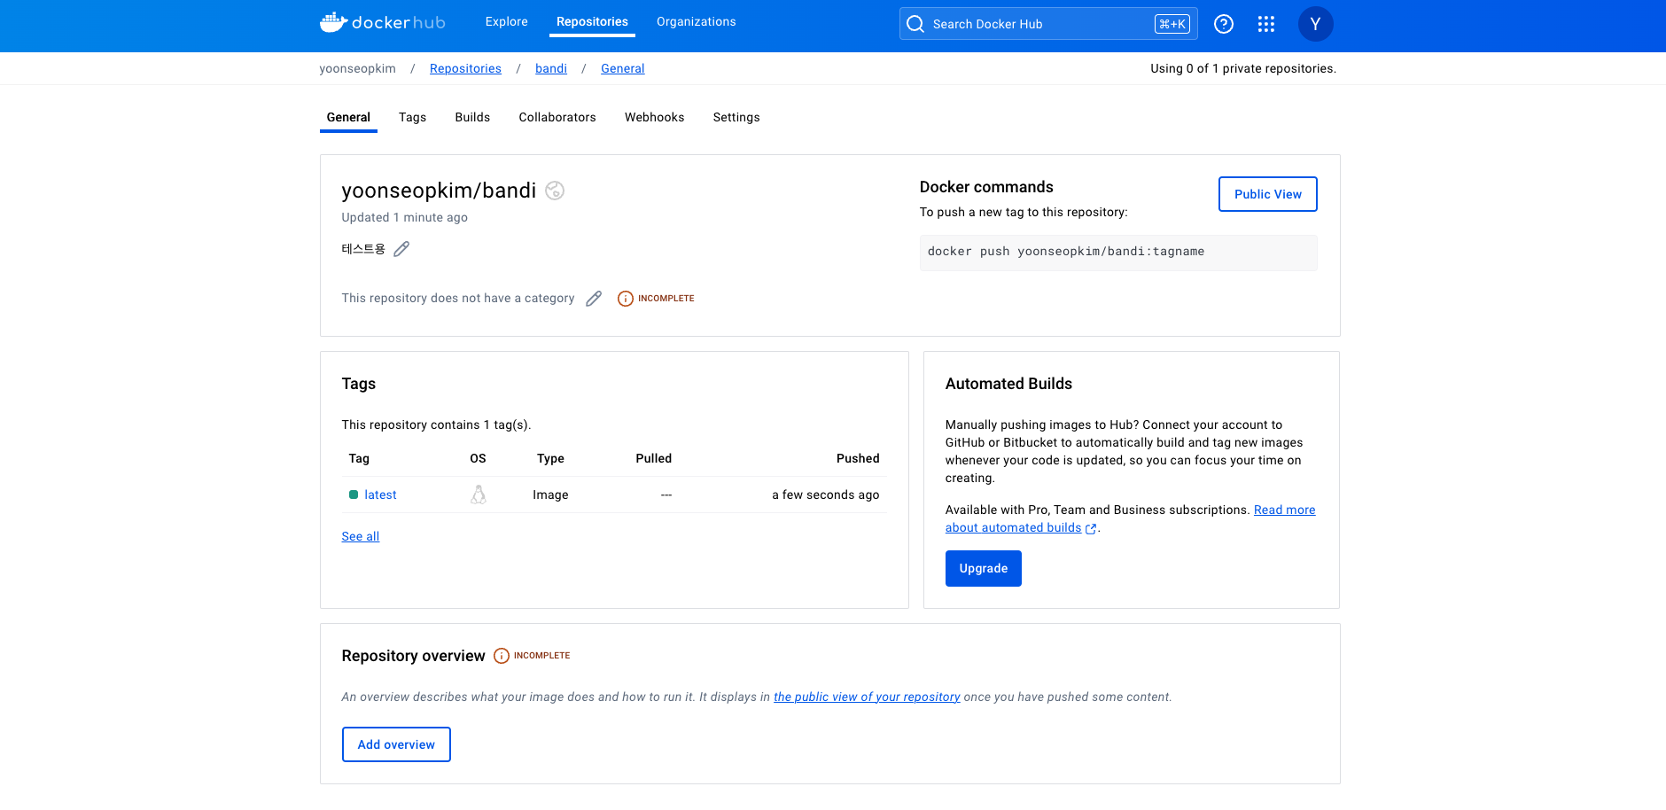Edit the repository description pencil icon

(x=401, y=249)
